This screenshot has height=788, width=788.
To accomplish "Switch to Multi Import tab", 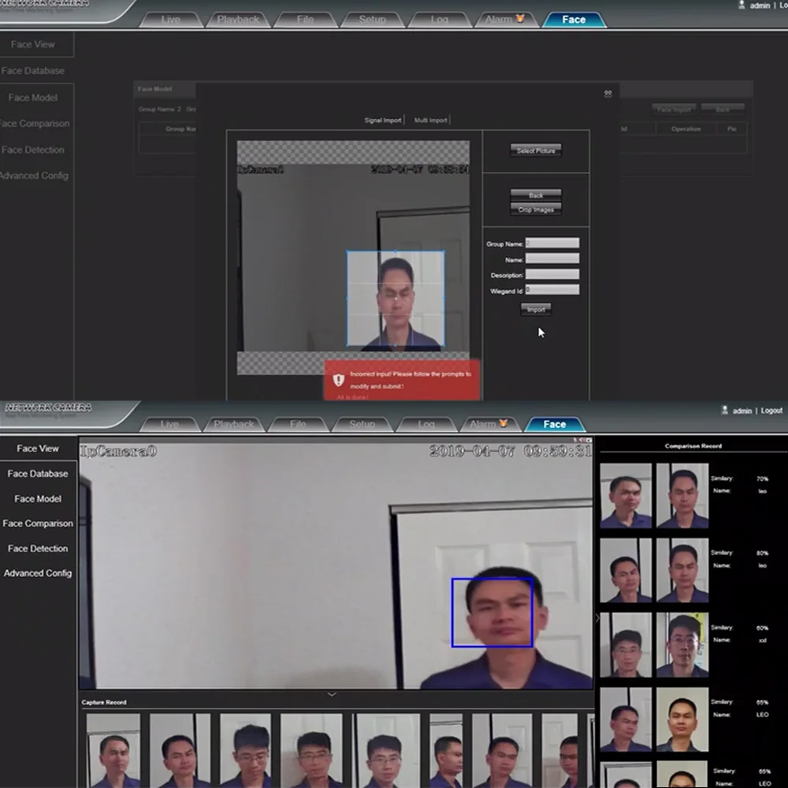I will tap(431, 120).
